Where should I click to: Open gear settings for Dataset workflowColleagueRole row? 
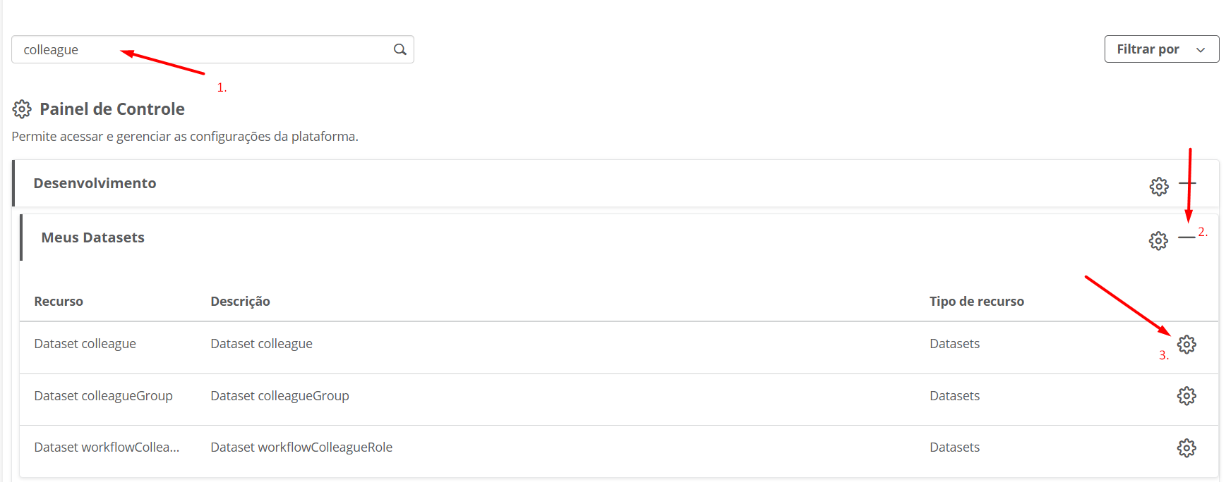1186,447
